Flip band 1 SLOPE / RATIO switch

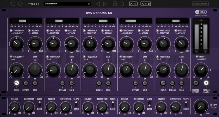pos(39,104)
